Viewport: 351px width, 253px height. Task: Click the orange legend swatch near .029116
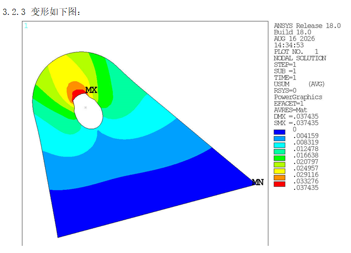[x=279, y=178]
